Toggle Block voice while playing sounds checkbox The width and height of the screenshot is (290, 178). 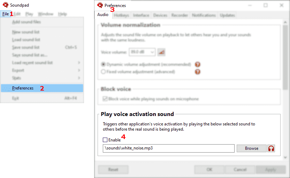click(x=105, y=99)
